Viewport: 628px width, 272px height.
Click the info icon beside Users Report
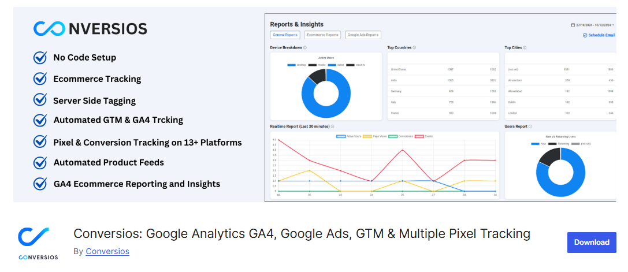[530, 126]
